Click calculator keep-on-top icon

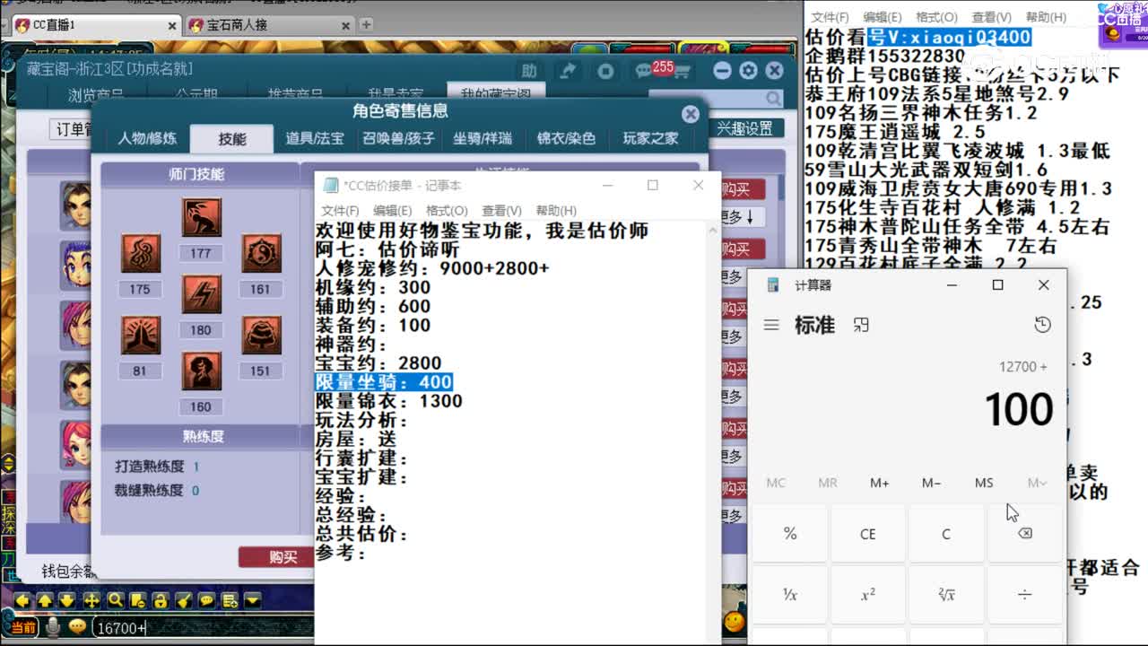pos(861,325)
